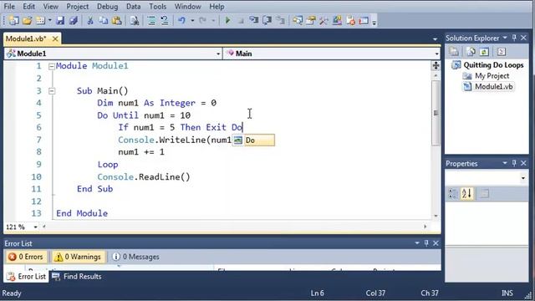Viewport: 535px width, 301px height.
Task: Open the 121 % zoom dropdown
Action: [35, 227]
